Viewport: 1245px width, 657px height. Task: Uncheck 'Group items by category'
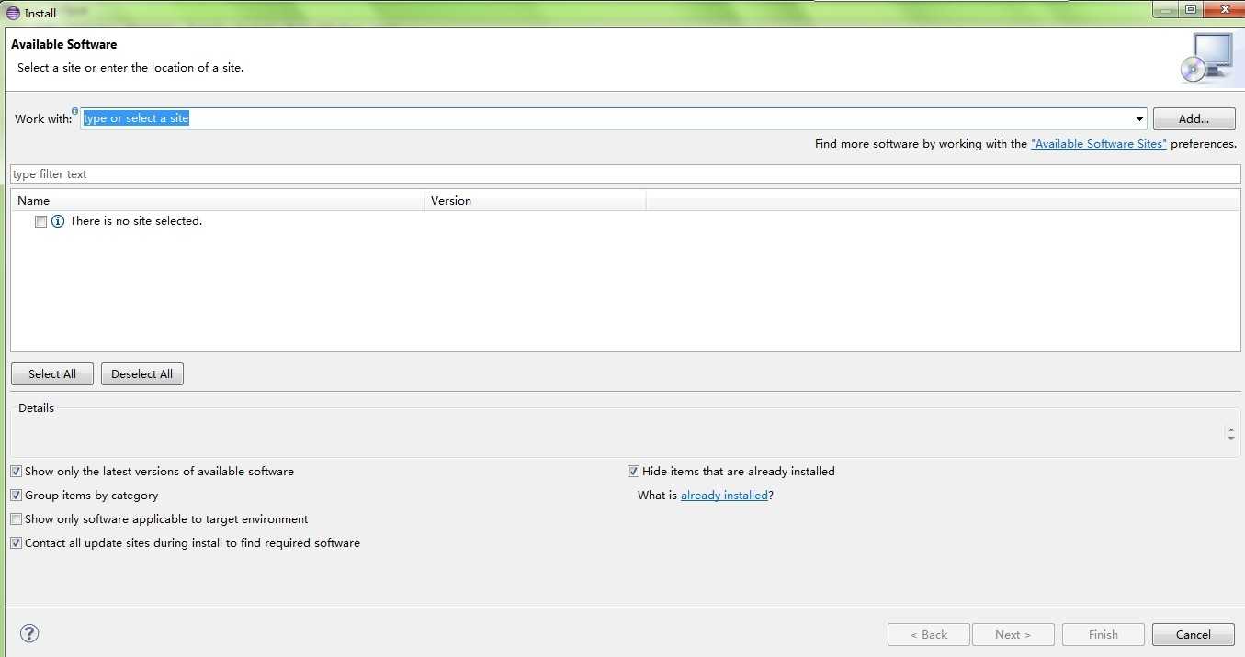click(x=16, y=496)
